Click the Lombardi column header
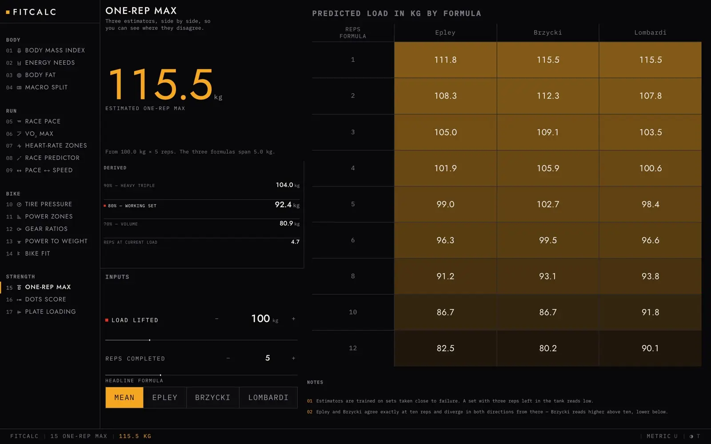The width and height of the screenshot is (711, 444). (650, 32)
